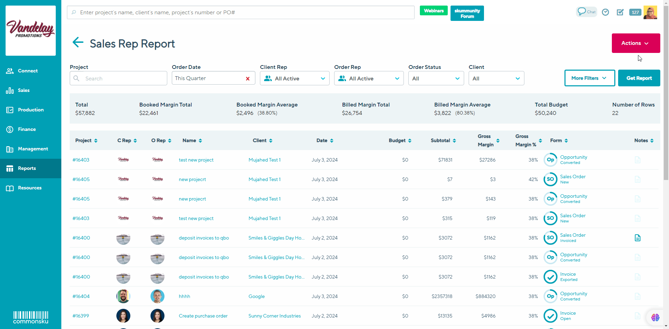
Task: Click the project name search box at top
Action: [240, 13]
